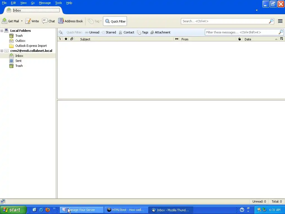The width and height of the screenshot is (285, 214).
Task: Open Trash under cvm2 account
Action: (19, 66)
